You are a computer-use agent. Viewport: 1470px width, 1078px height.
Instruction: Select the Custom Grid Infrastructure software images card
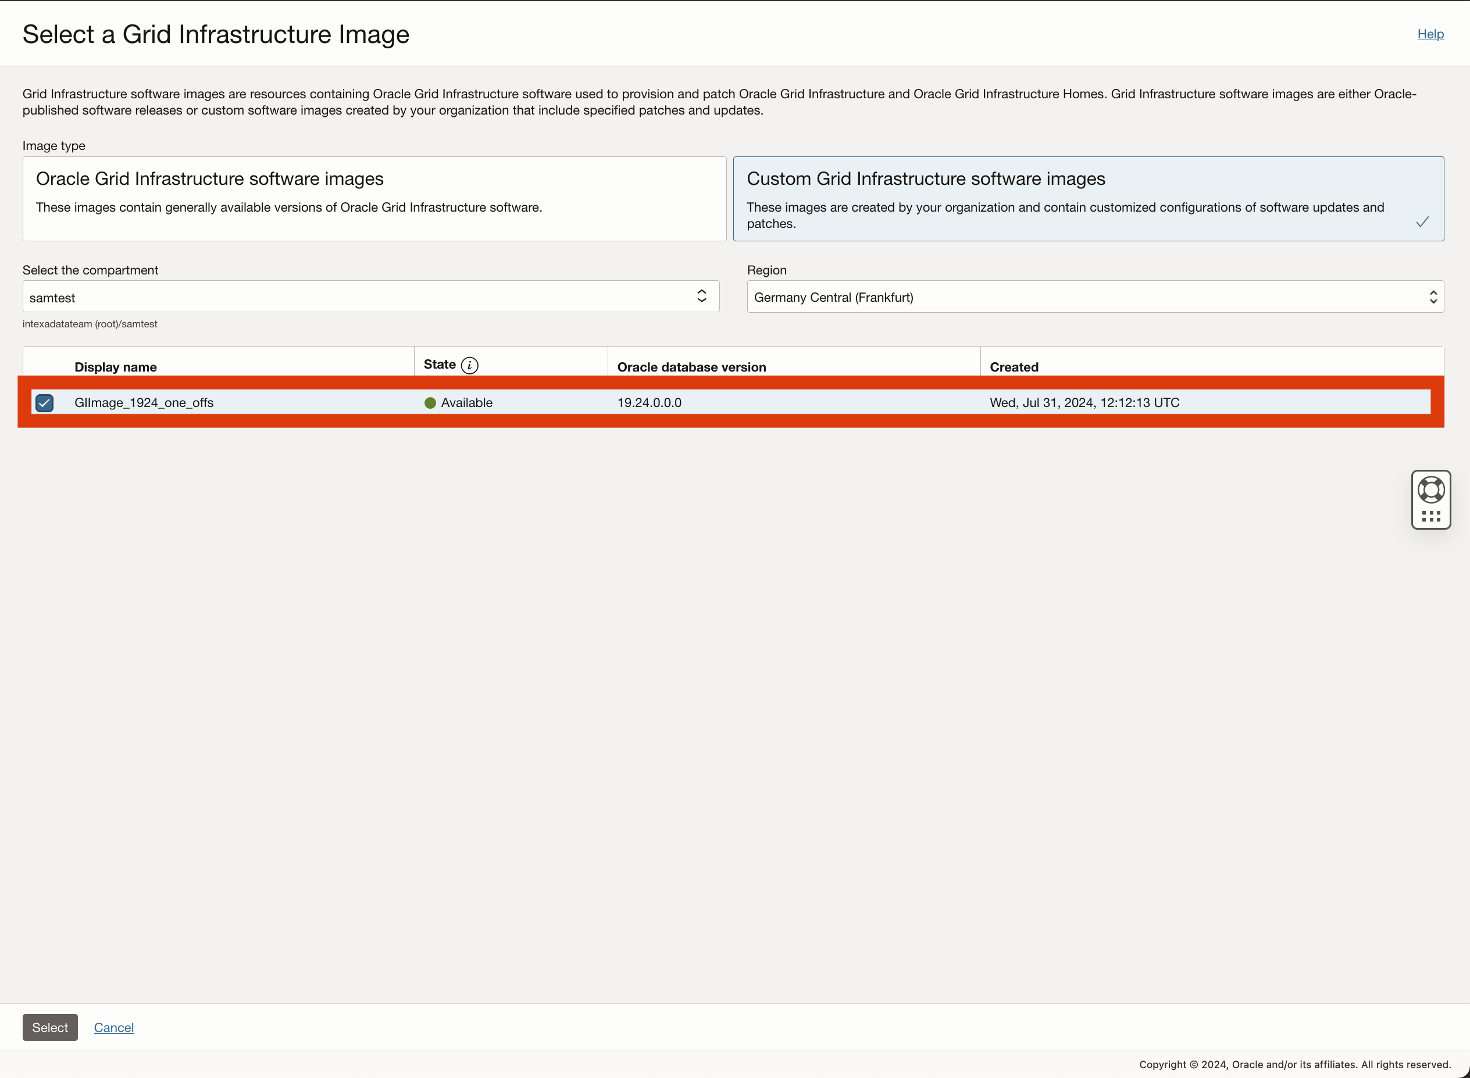[x=1087, y=198]
